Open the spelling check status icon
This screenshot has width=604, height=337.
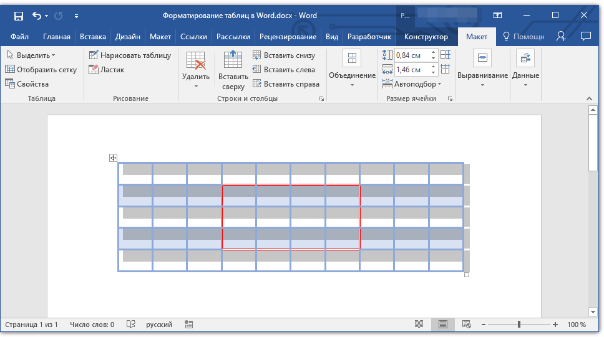(131, 325)
